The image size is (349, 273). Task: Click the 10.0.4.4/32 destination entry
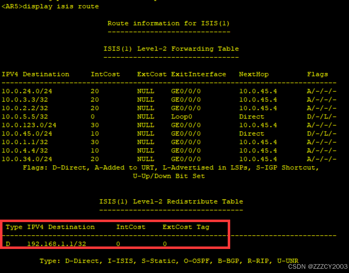25,151
